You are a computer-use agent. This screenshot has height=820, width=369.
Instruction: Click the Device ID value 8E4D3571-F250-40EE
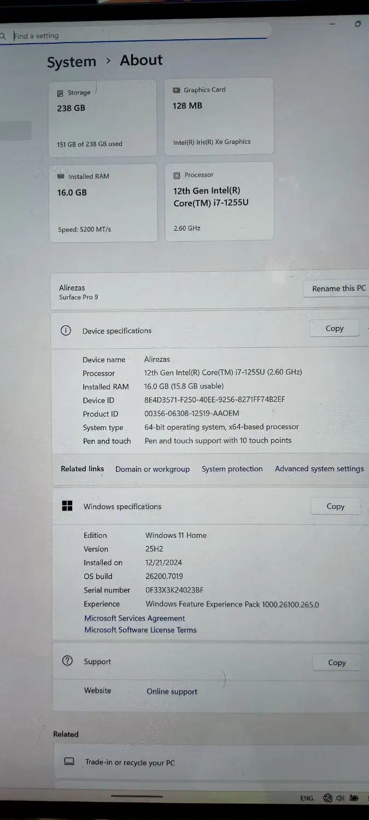coord(214,400)
